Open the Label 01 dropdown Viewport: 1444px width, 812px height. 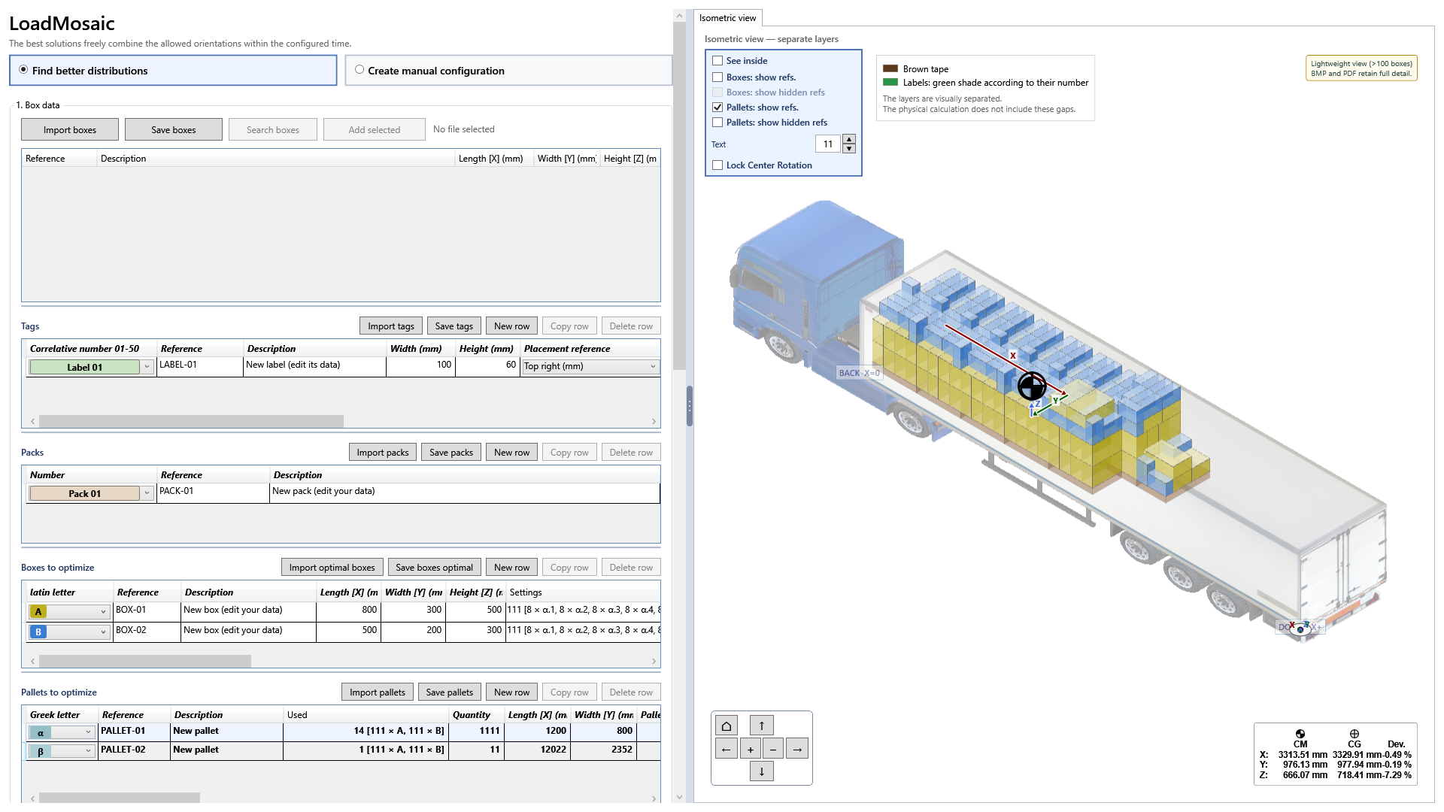pyautogui.click(x=147, y=367)
